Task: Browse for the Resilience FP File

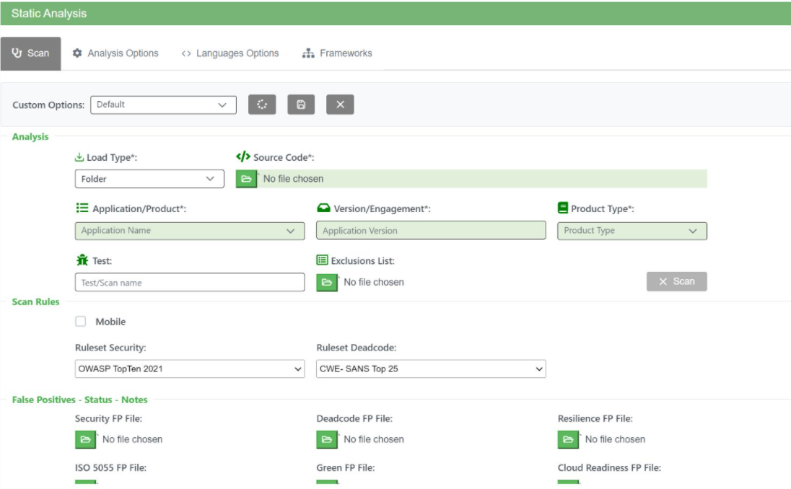Action: pos(568,438)
